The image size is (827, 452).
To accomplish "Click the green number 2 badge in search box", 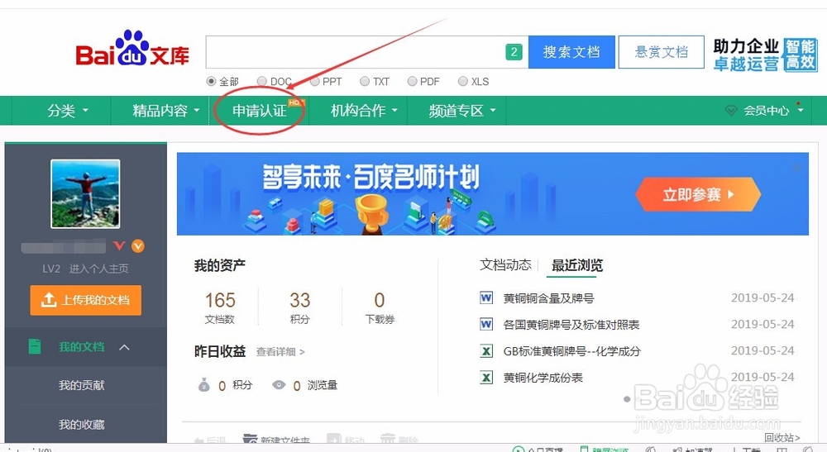I will [x=514, y=52].
